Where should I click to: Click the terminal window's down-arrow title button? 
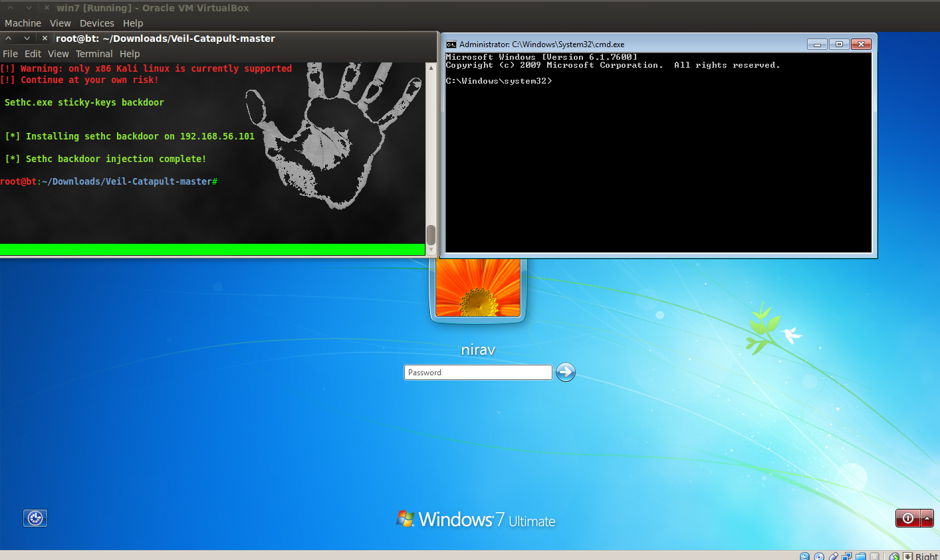27,39
